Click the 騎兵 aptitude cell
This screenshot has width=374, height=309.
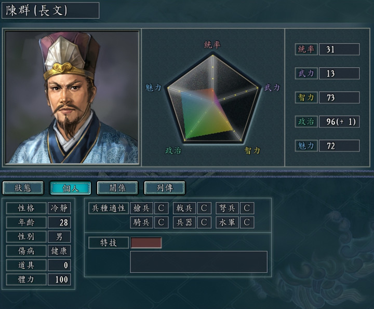click(142, 222)
